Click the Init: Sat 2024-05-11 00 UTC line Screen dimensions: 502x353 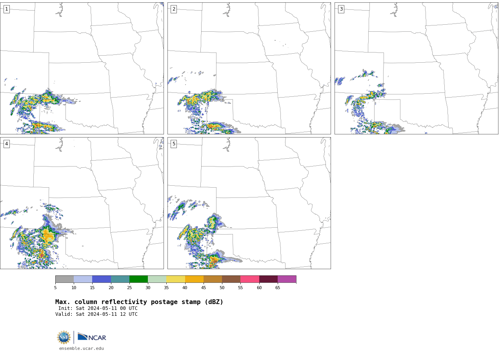[x=98, y=308]
